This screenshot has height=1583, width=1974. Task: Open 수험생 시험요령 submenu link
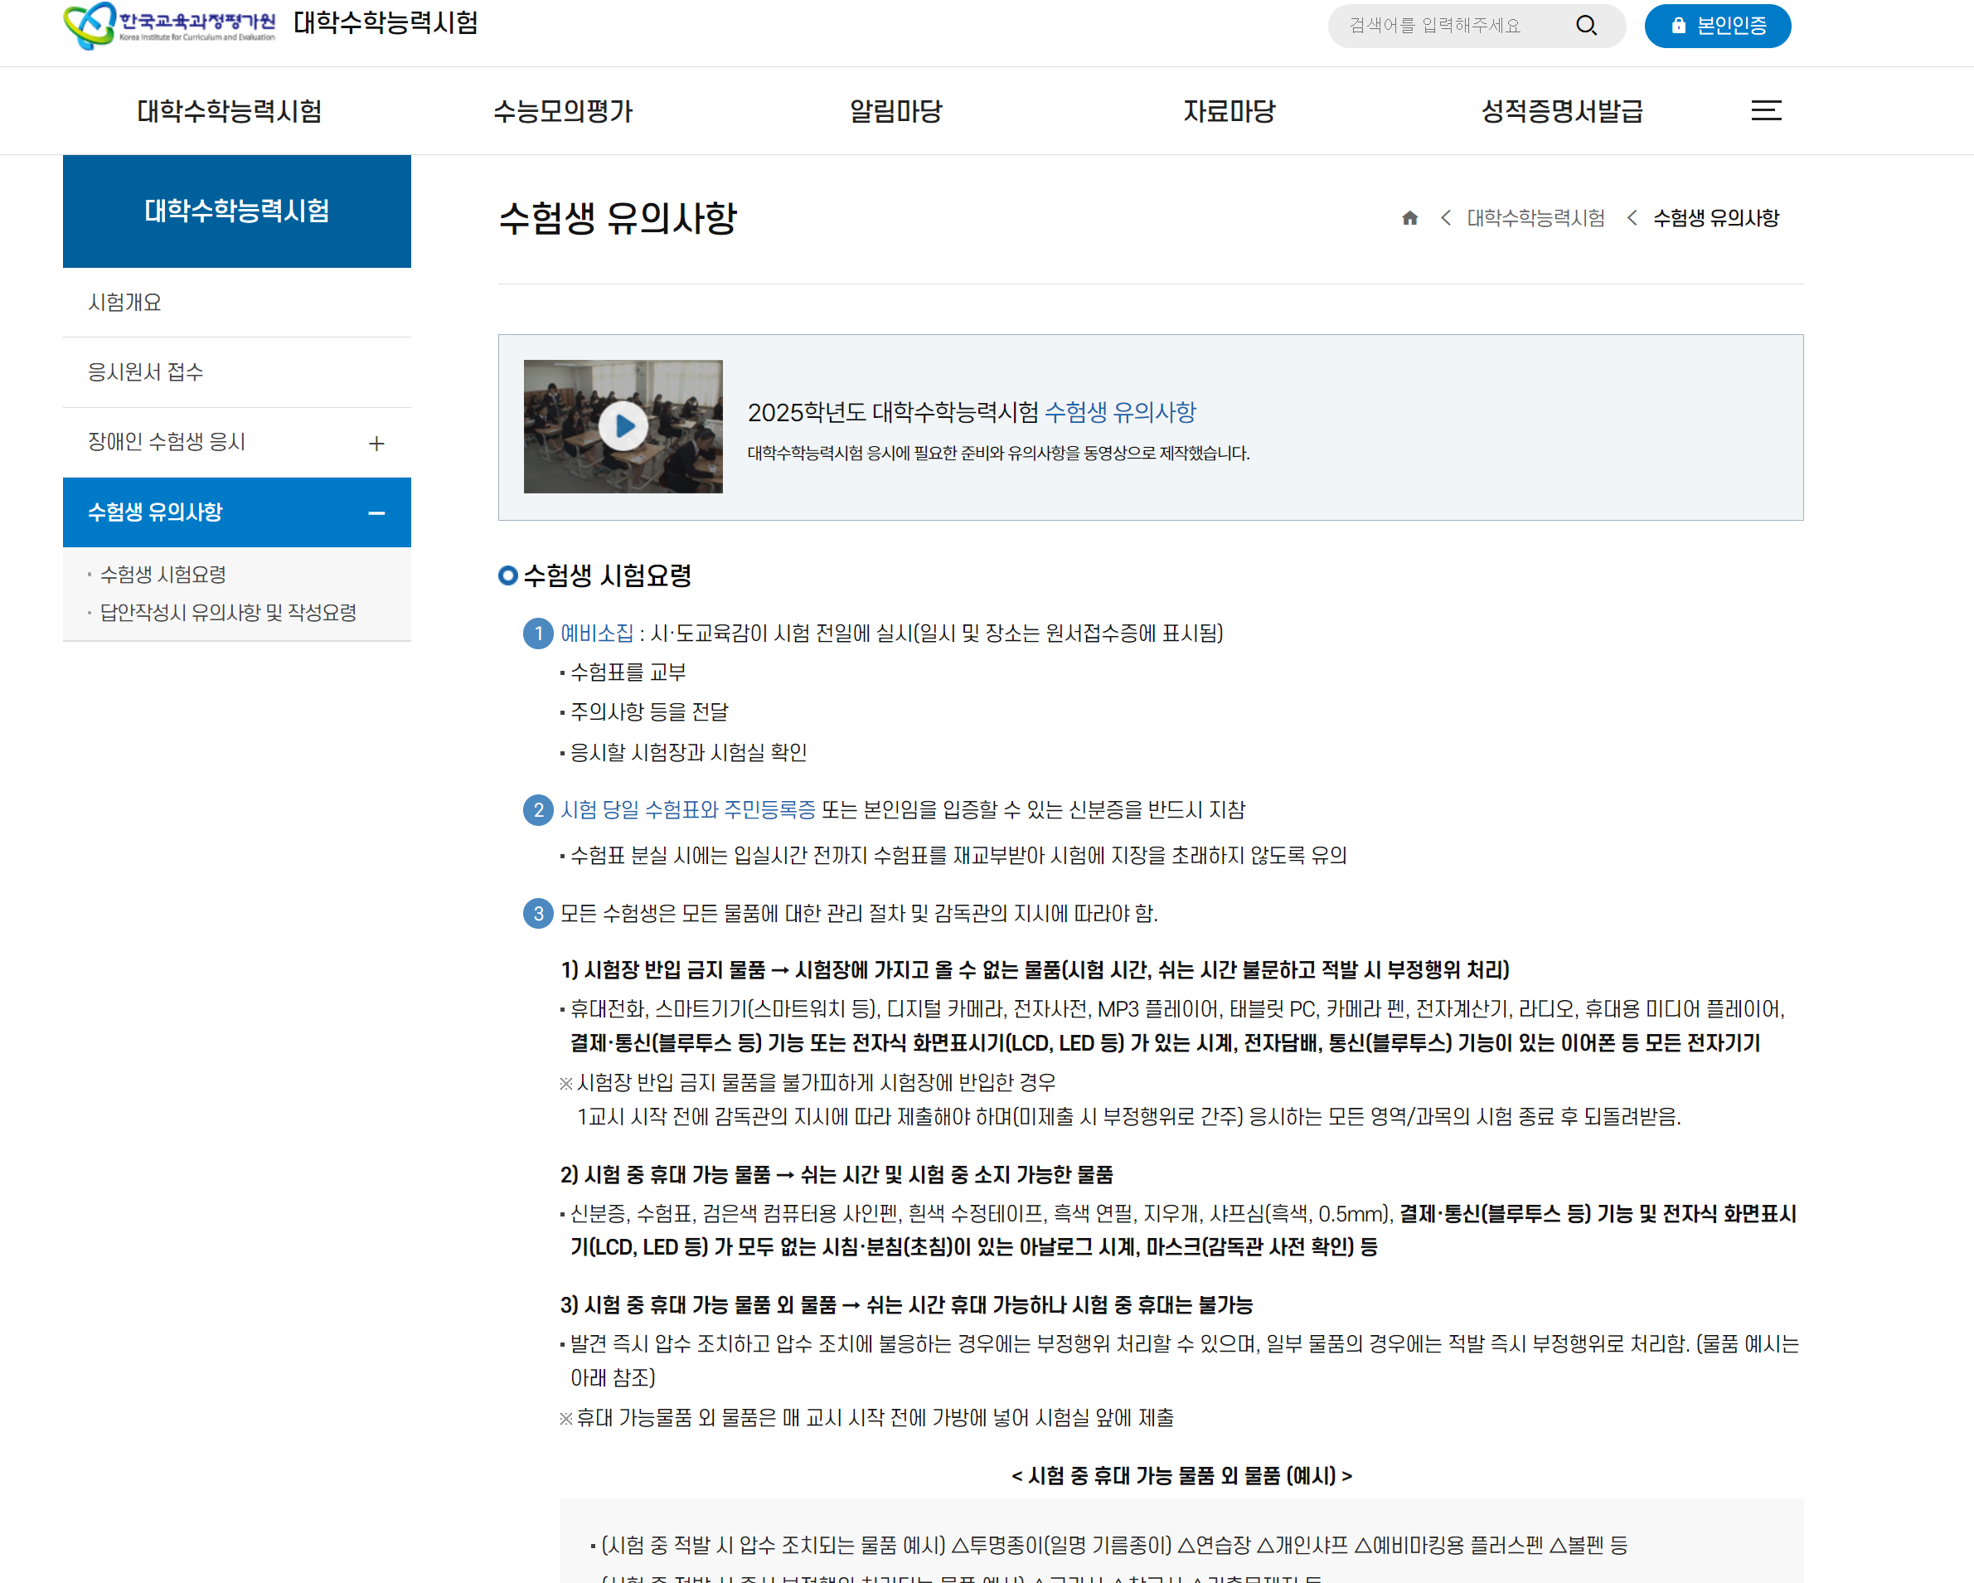pyautogui.click(x=163, y=575)
